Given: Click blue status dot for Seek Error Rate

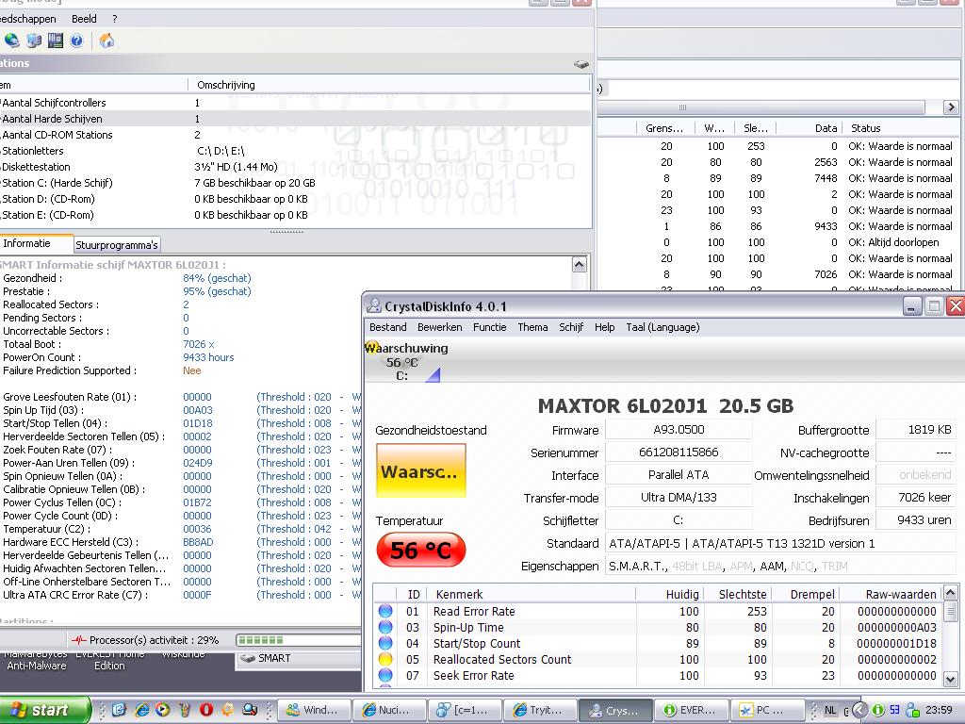Looking at the screenshot, I should (x=385, y=675).
